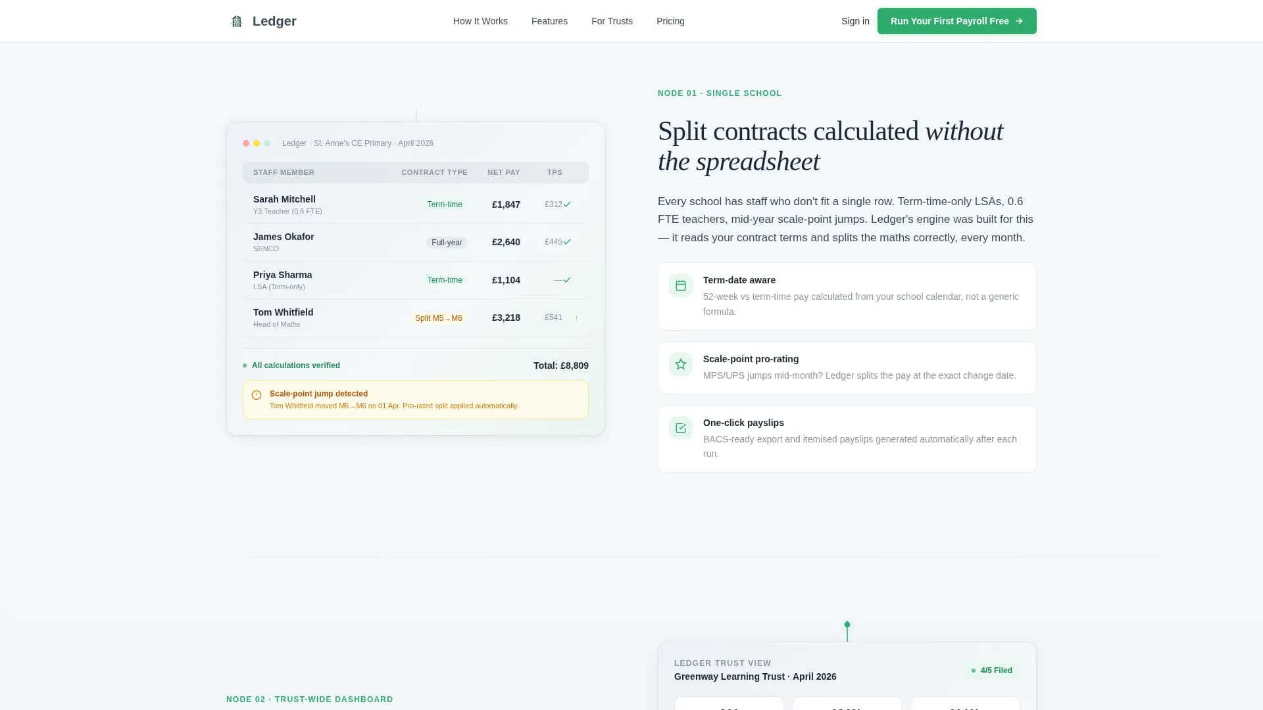The image size is (1263, 710).
Task: Click the Full-year contract badge
Action: click(x=447, y=243)
